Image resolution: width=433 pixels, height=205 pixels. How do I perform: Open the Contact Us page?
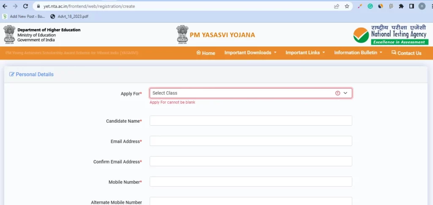click(x=406, y=53)
